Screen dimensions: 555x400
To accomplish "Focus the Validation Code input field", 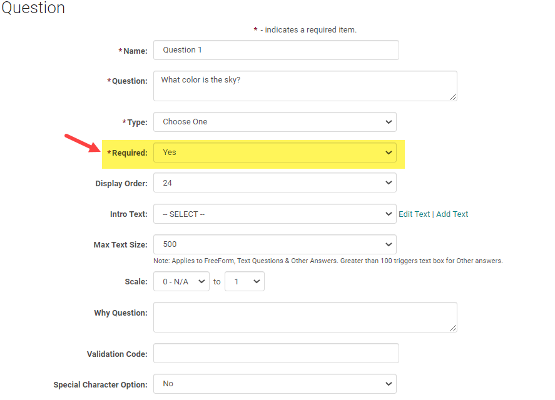I will point(275,353).
